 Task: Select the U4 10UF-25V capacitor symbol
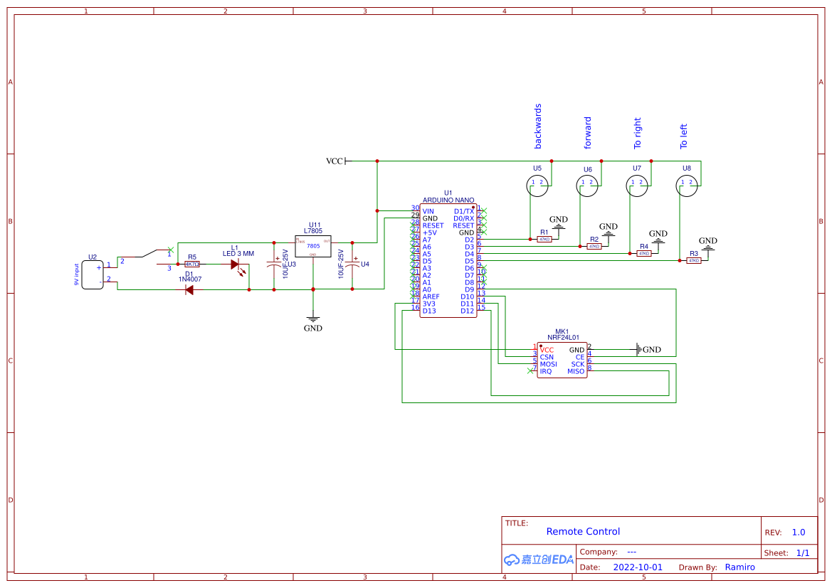(x=352, y=264)
